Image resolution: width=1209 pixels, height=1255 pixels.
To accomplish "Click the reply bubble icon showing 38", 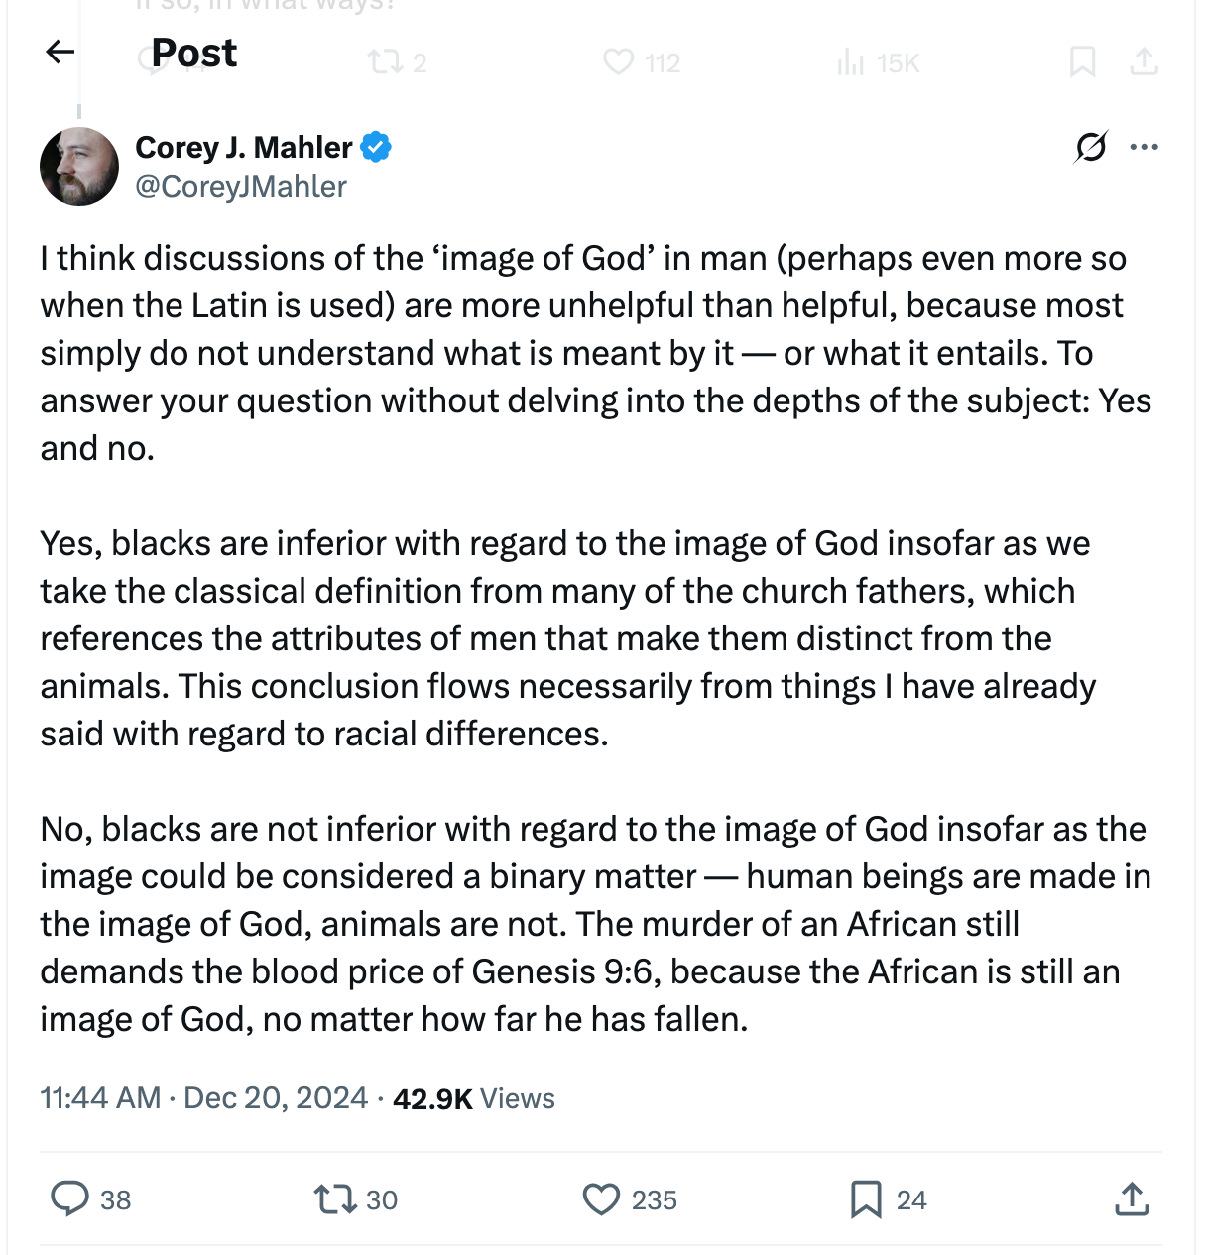I will (70, 1198).
